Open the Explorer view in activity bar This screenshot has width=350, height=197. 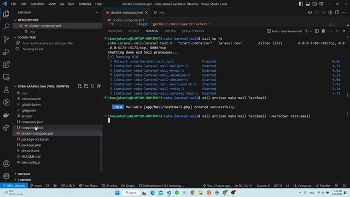6,14
